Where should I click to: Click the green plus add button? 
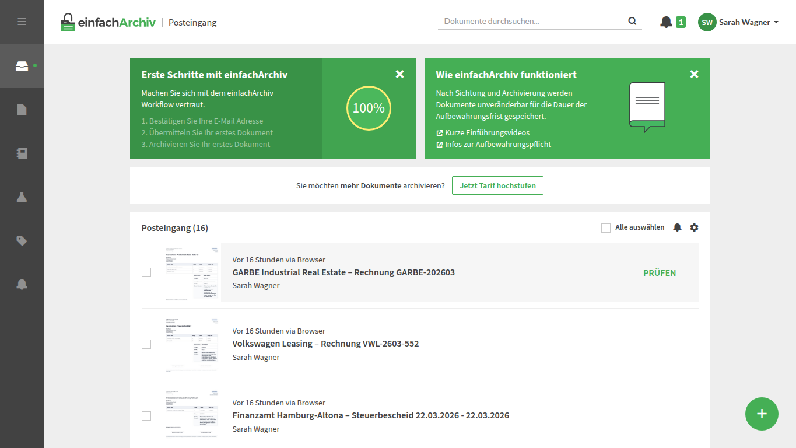click(762, 414)
